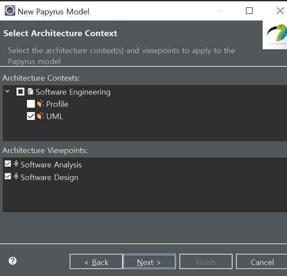Viewport: 287px width, 276px height.
Task: Click the UML package icon
Action: click(41, 116)
